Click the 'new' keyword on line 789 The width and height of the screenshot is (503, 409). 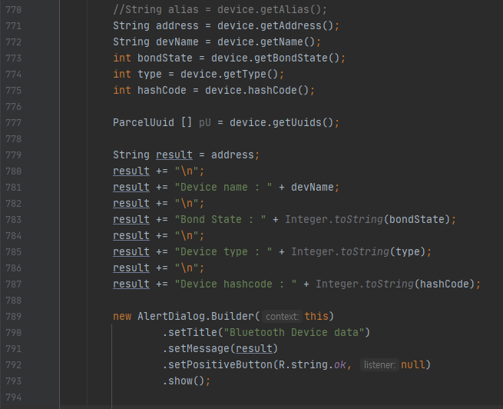pos(122,316)
